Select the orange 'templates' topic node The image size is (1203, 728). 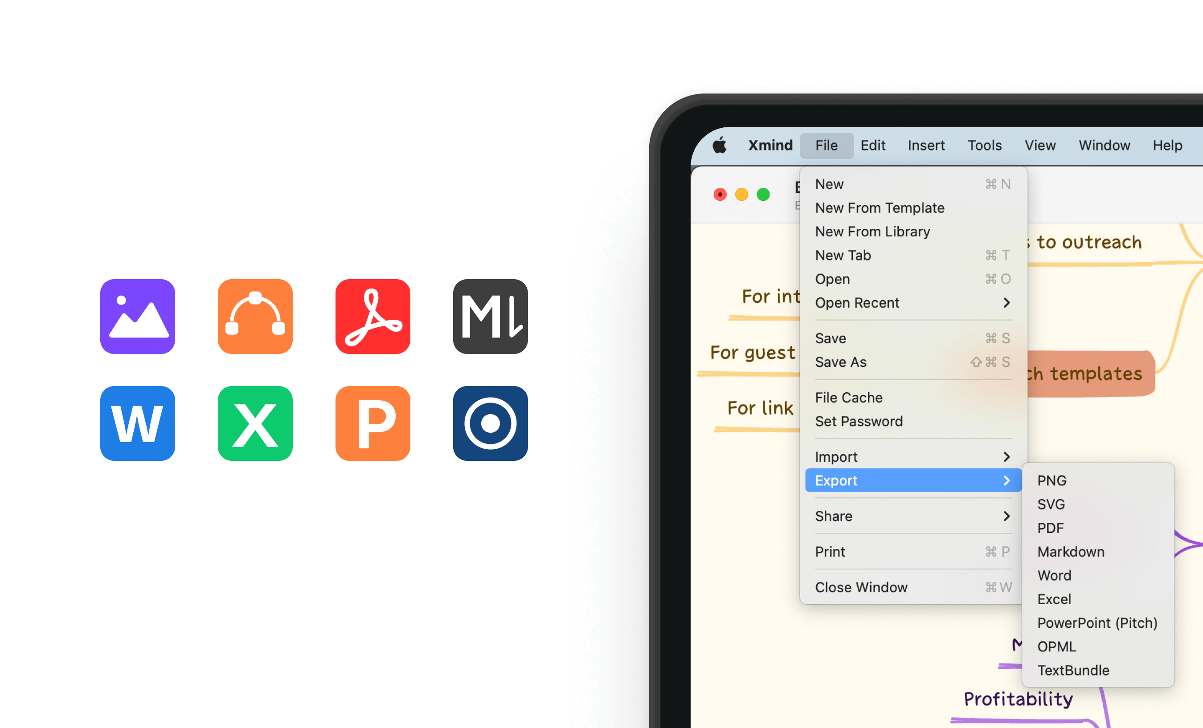coord(1091,374)
